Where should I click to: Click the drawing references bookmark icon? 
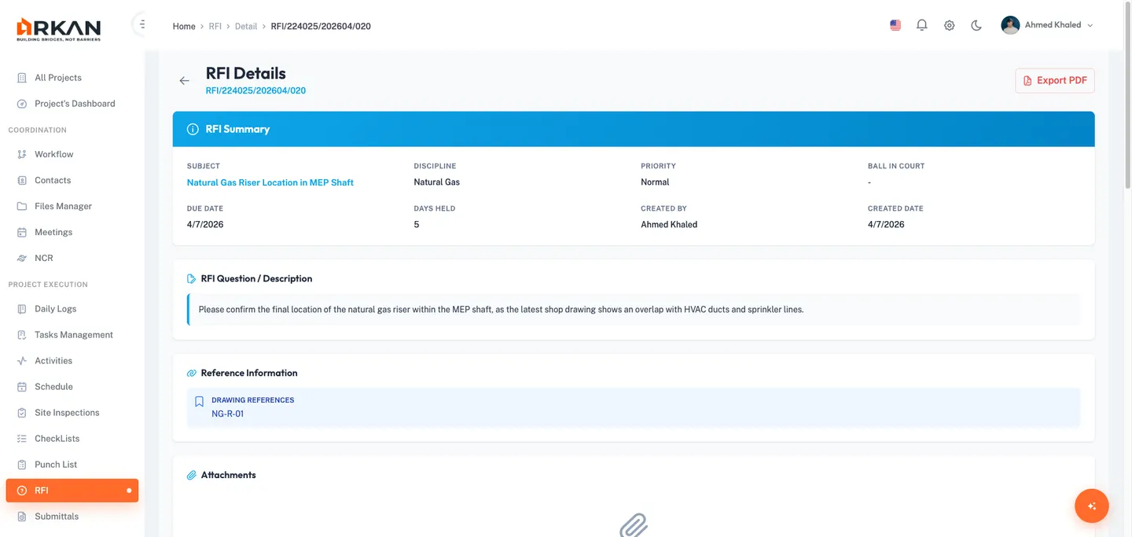point(199,402)
